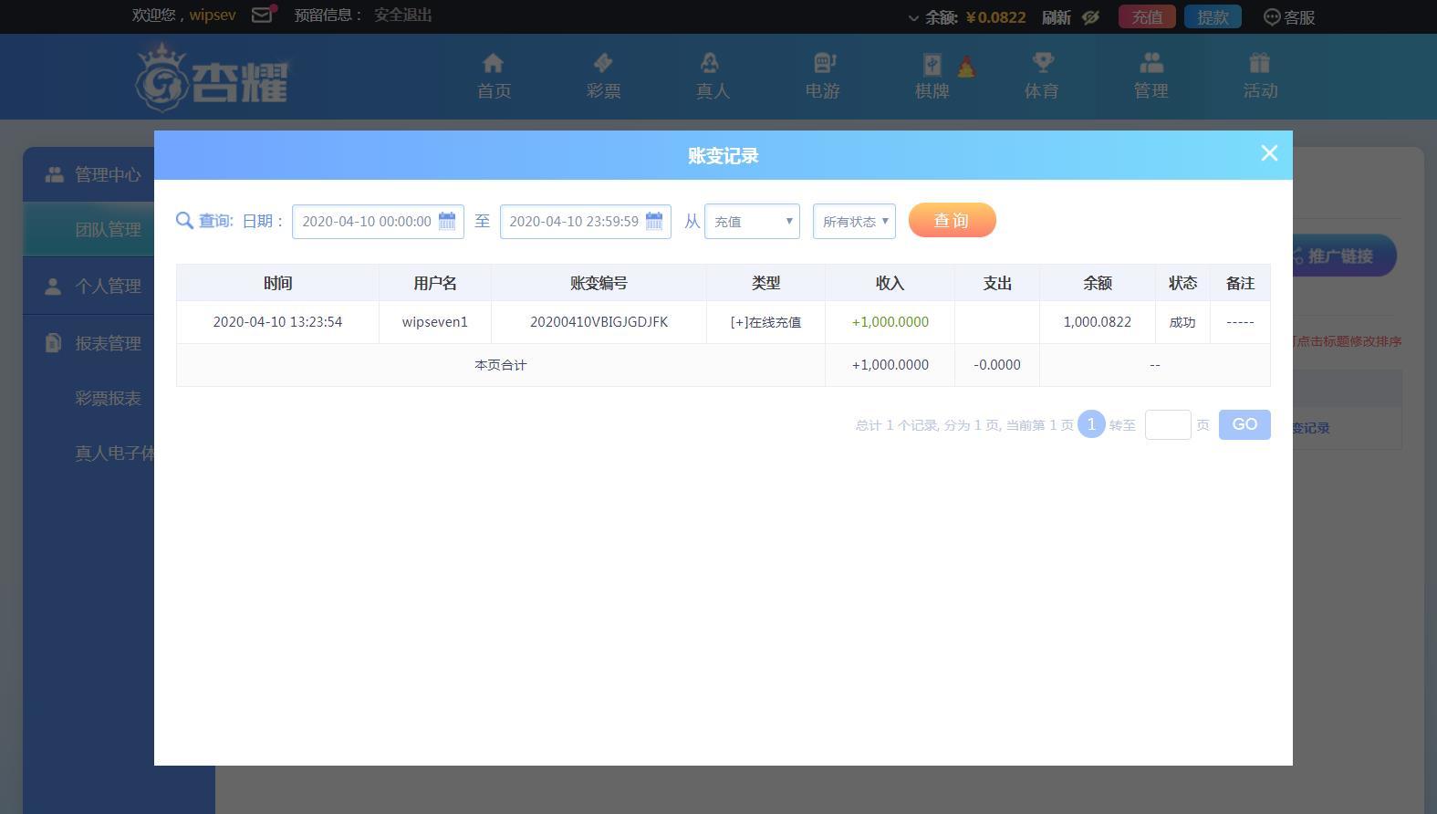Viewport: 1437px width, 814px height.
Task: Click the 安全退出 logout link
Action: click(402, 16)
